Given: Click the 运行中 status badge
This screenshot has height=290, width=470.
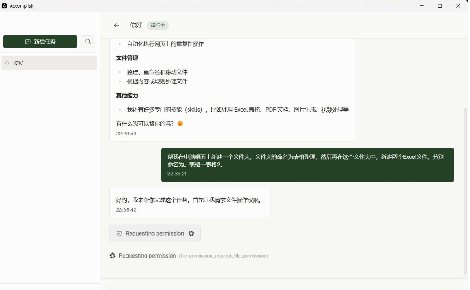Looking at the screenshot, I should coord(158,26).
